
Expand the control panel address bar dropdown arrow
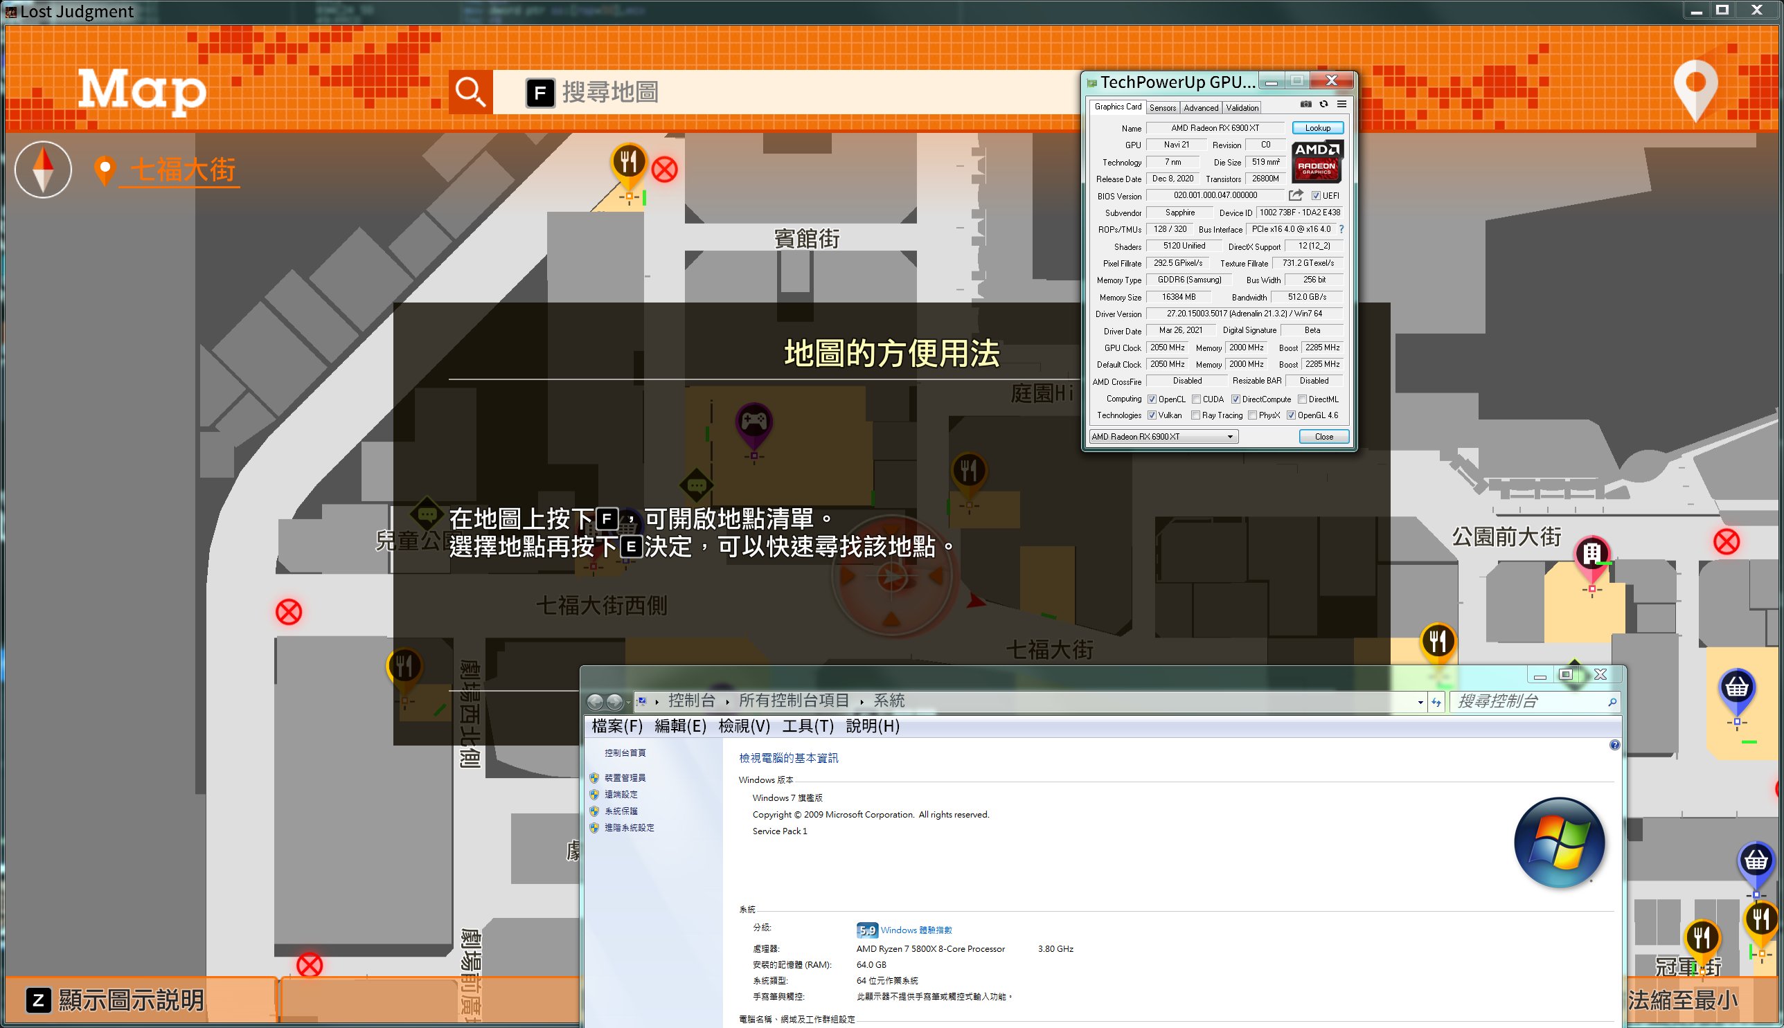(1420, 702)
